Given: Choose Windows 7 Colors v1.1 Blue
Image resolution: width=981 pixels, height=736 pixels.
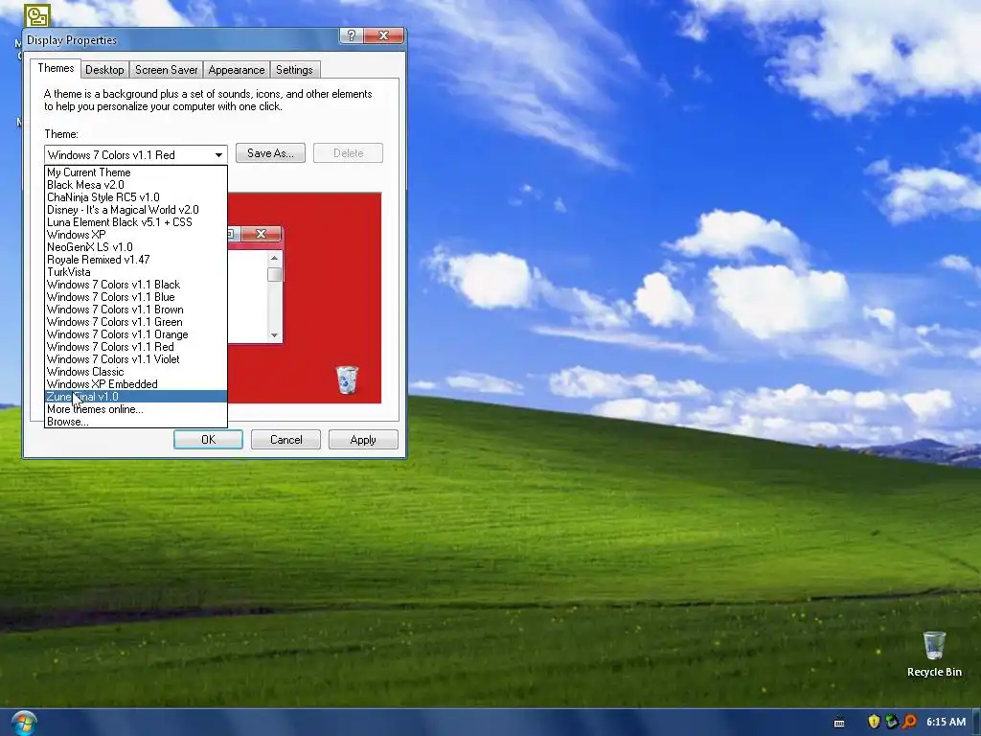Looking at the screenshot, I should pos(136,297).
